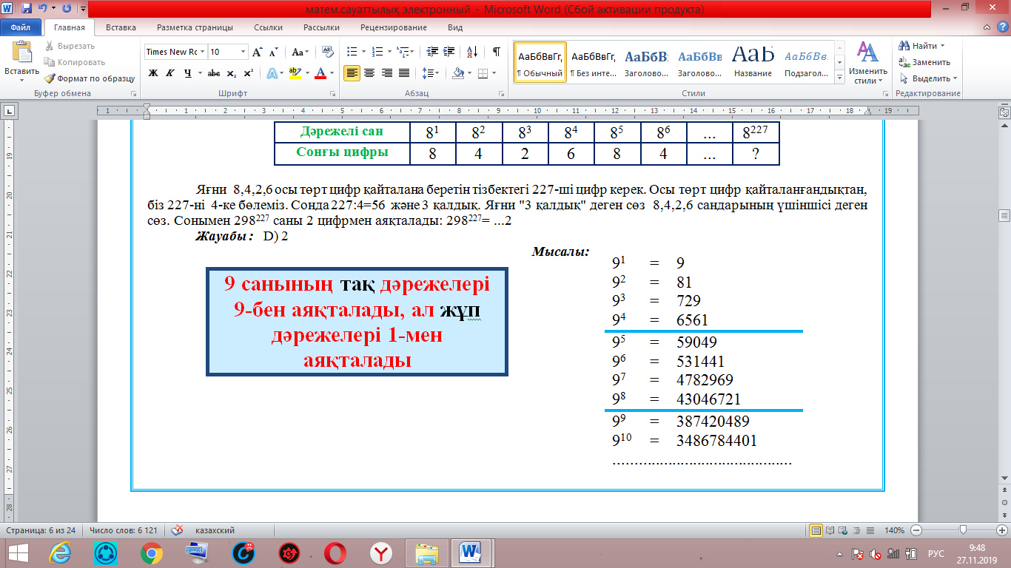The image size is (1011, 568).
Task: Toggle italic formatting
Action: pos(170,73)
